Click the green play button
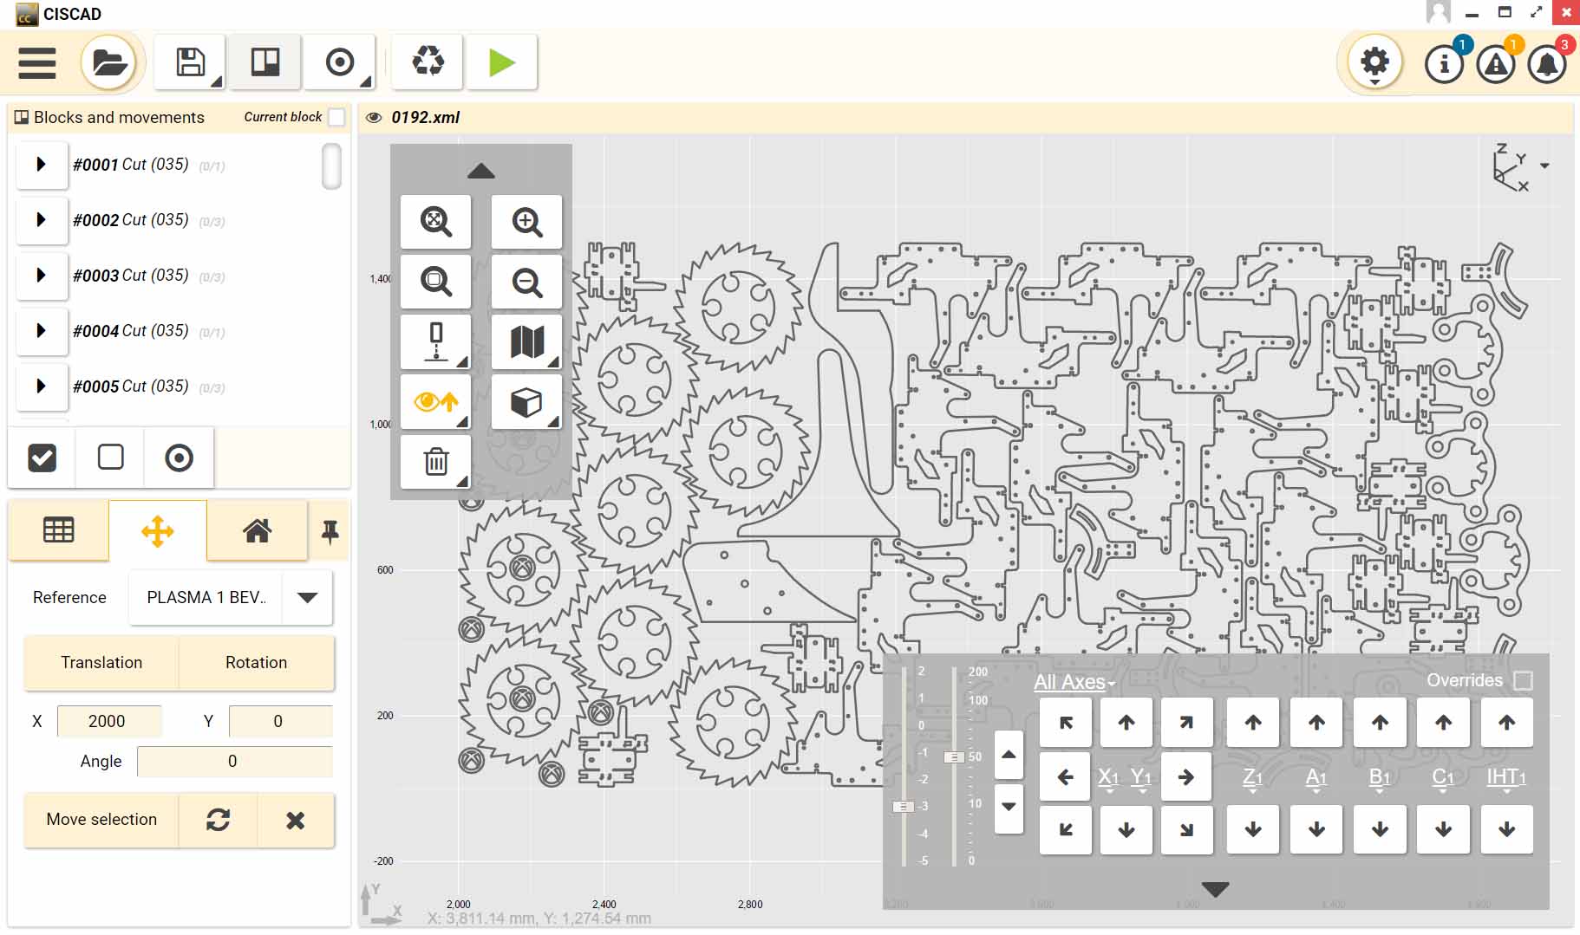This screenshot has height=935, width=1580. pyautogui.click(x=501, y=62)
